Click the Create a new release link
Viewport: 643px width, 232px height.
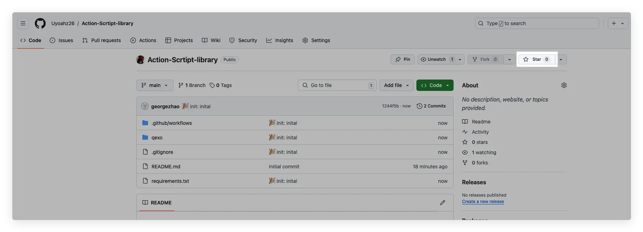coord(483,202)
